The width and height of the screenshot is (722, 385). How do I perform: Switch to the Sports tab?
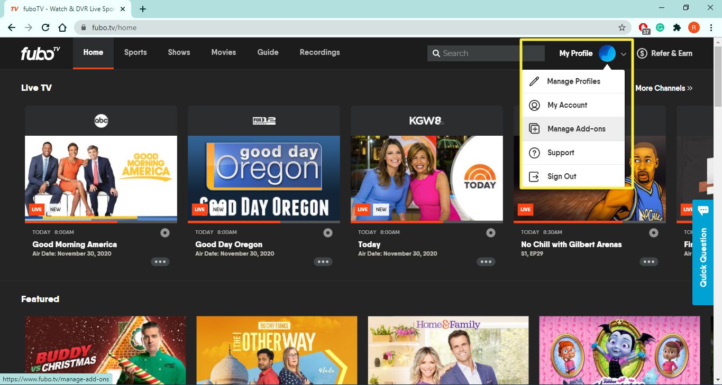point(135,53)
